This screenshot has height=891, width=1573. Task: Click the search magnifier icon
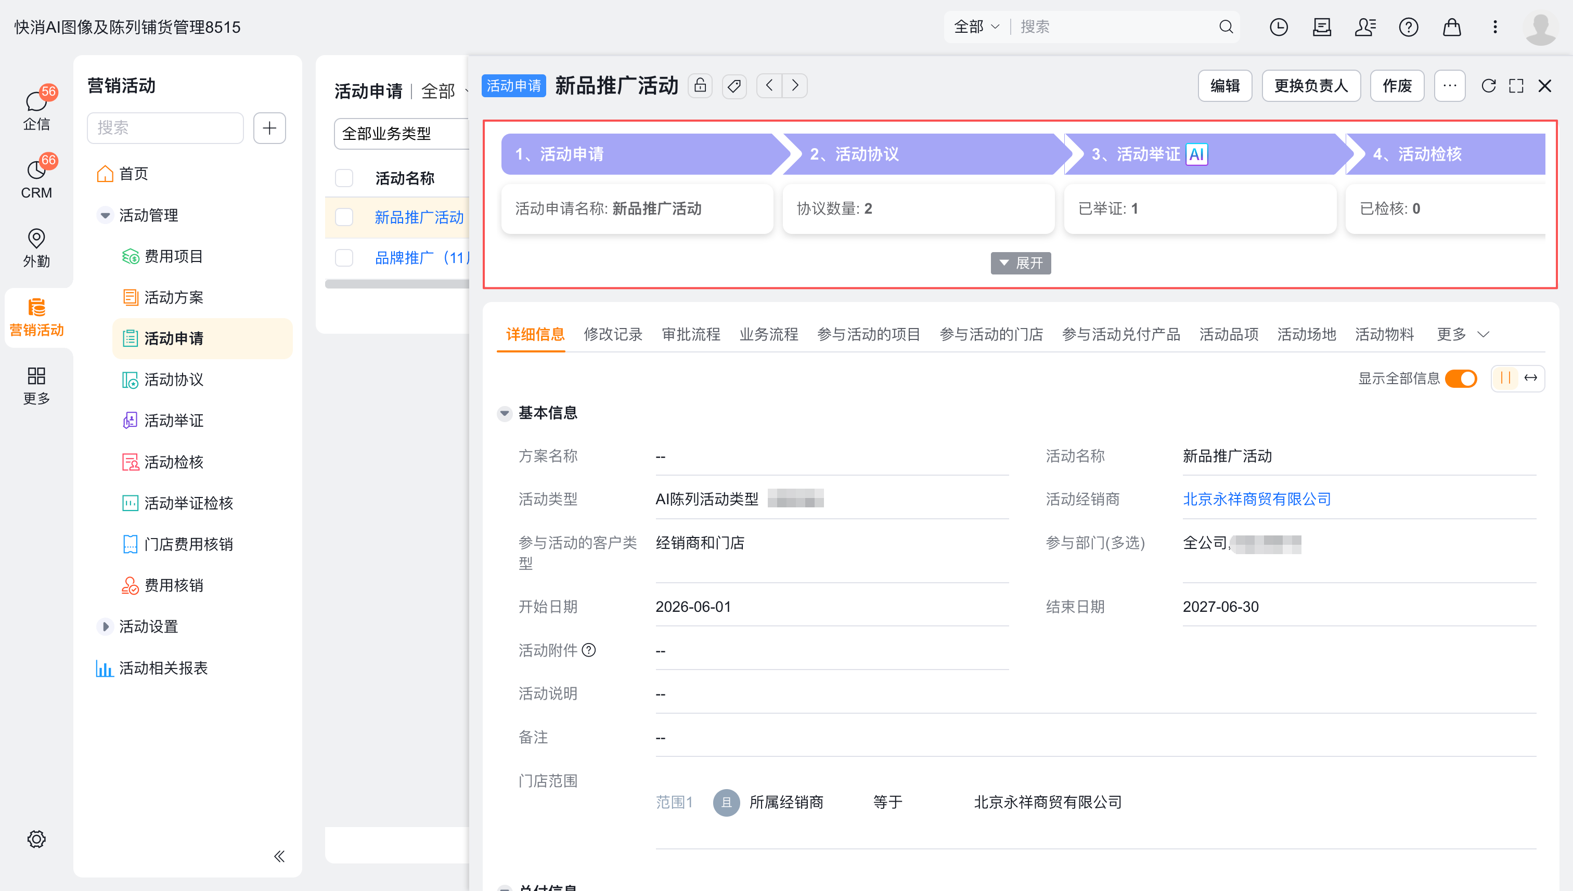click(1226, 27)
